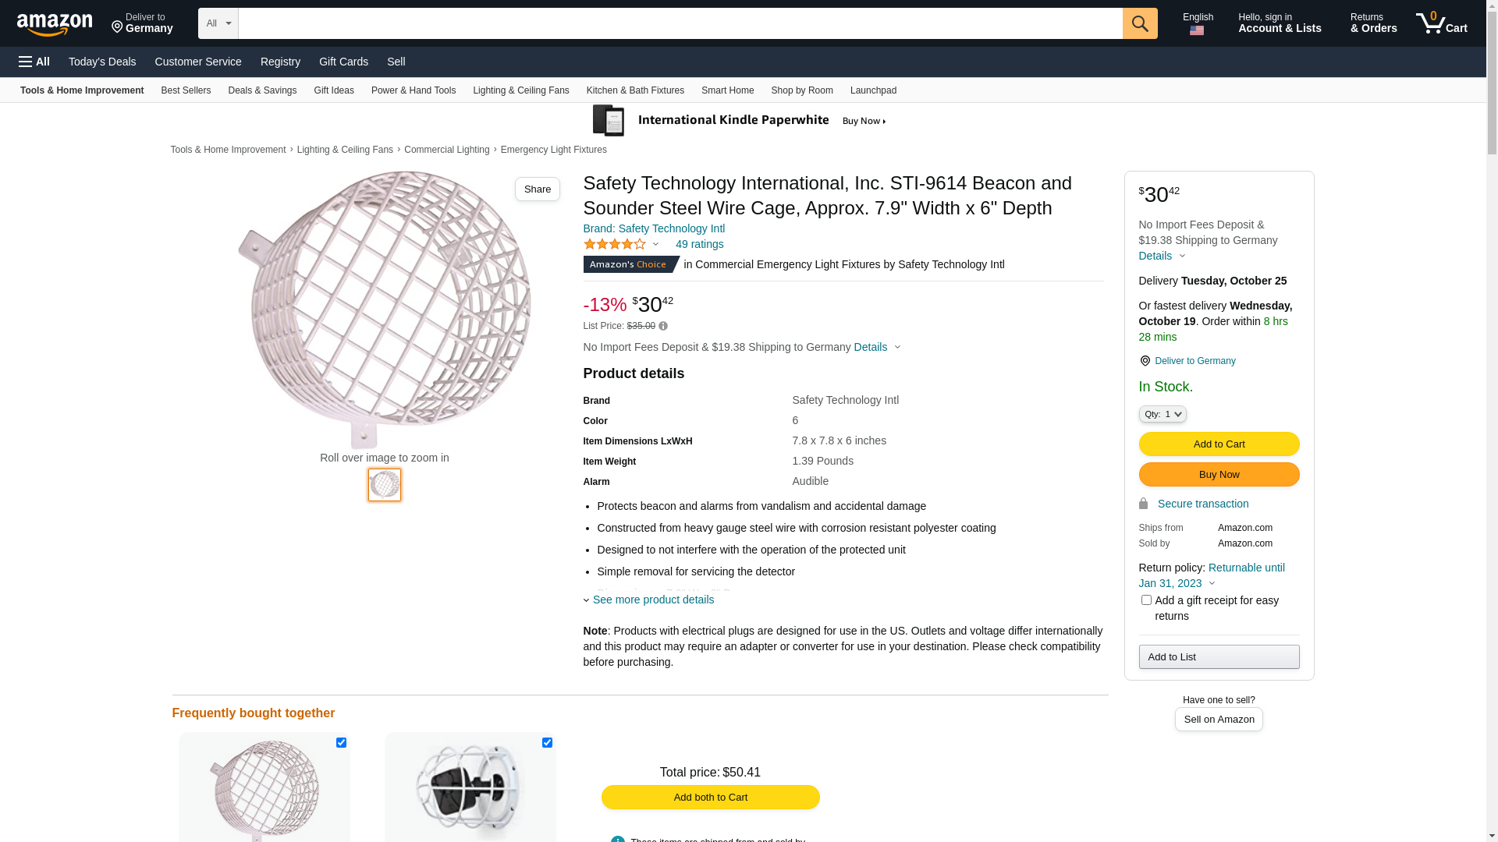Image resolution: width=1498 pixels, height=842 pixels.
Task: Open the All hamburger menu
Action: coord(34,62)
